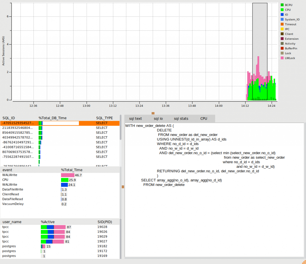306x264 pixels.
Task: Click the IO legend swatch
Action: pyautogui.click(x=282, y=15)
